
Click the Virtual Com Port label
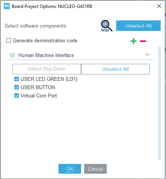pos(39,96)
